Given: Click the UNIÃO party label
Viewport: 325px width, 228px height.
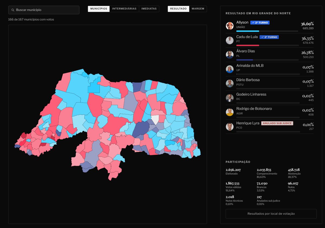Looking at the screenshot, I should [x=241, y=27].
